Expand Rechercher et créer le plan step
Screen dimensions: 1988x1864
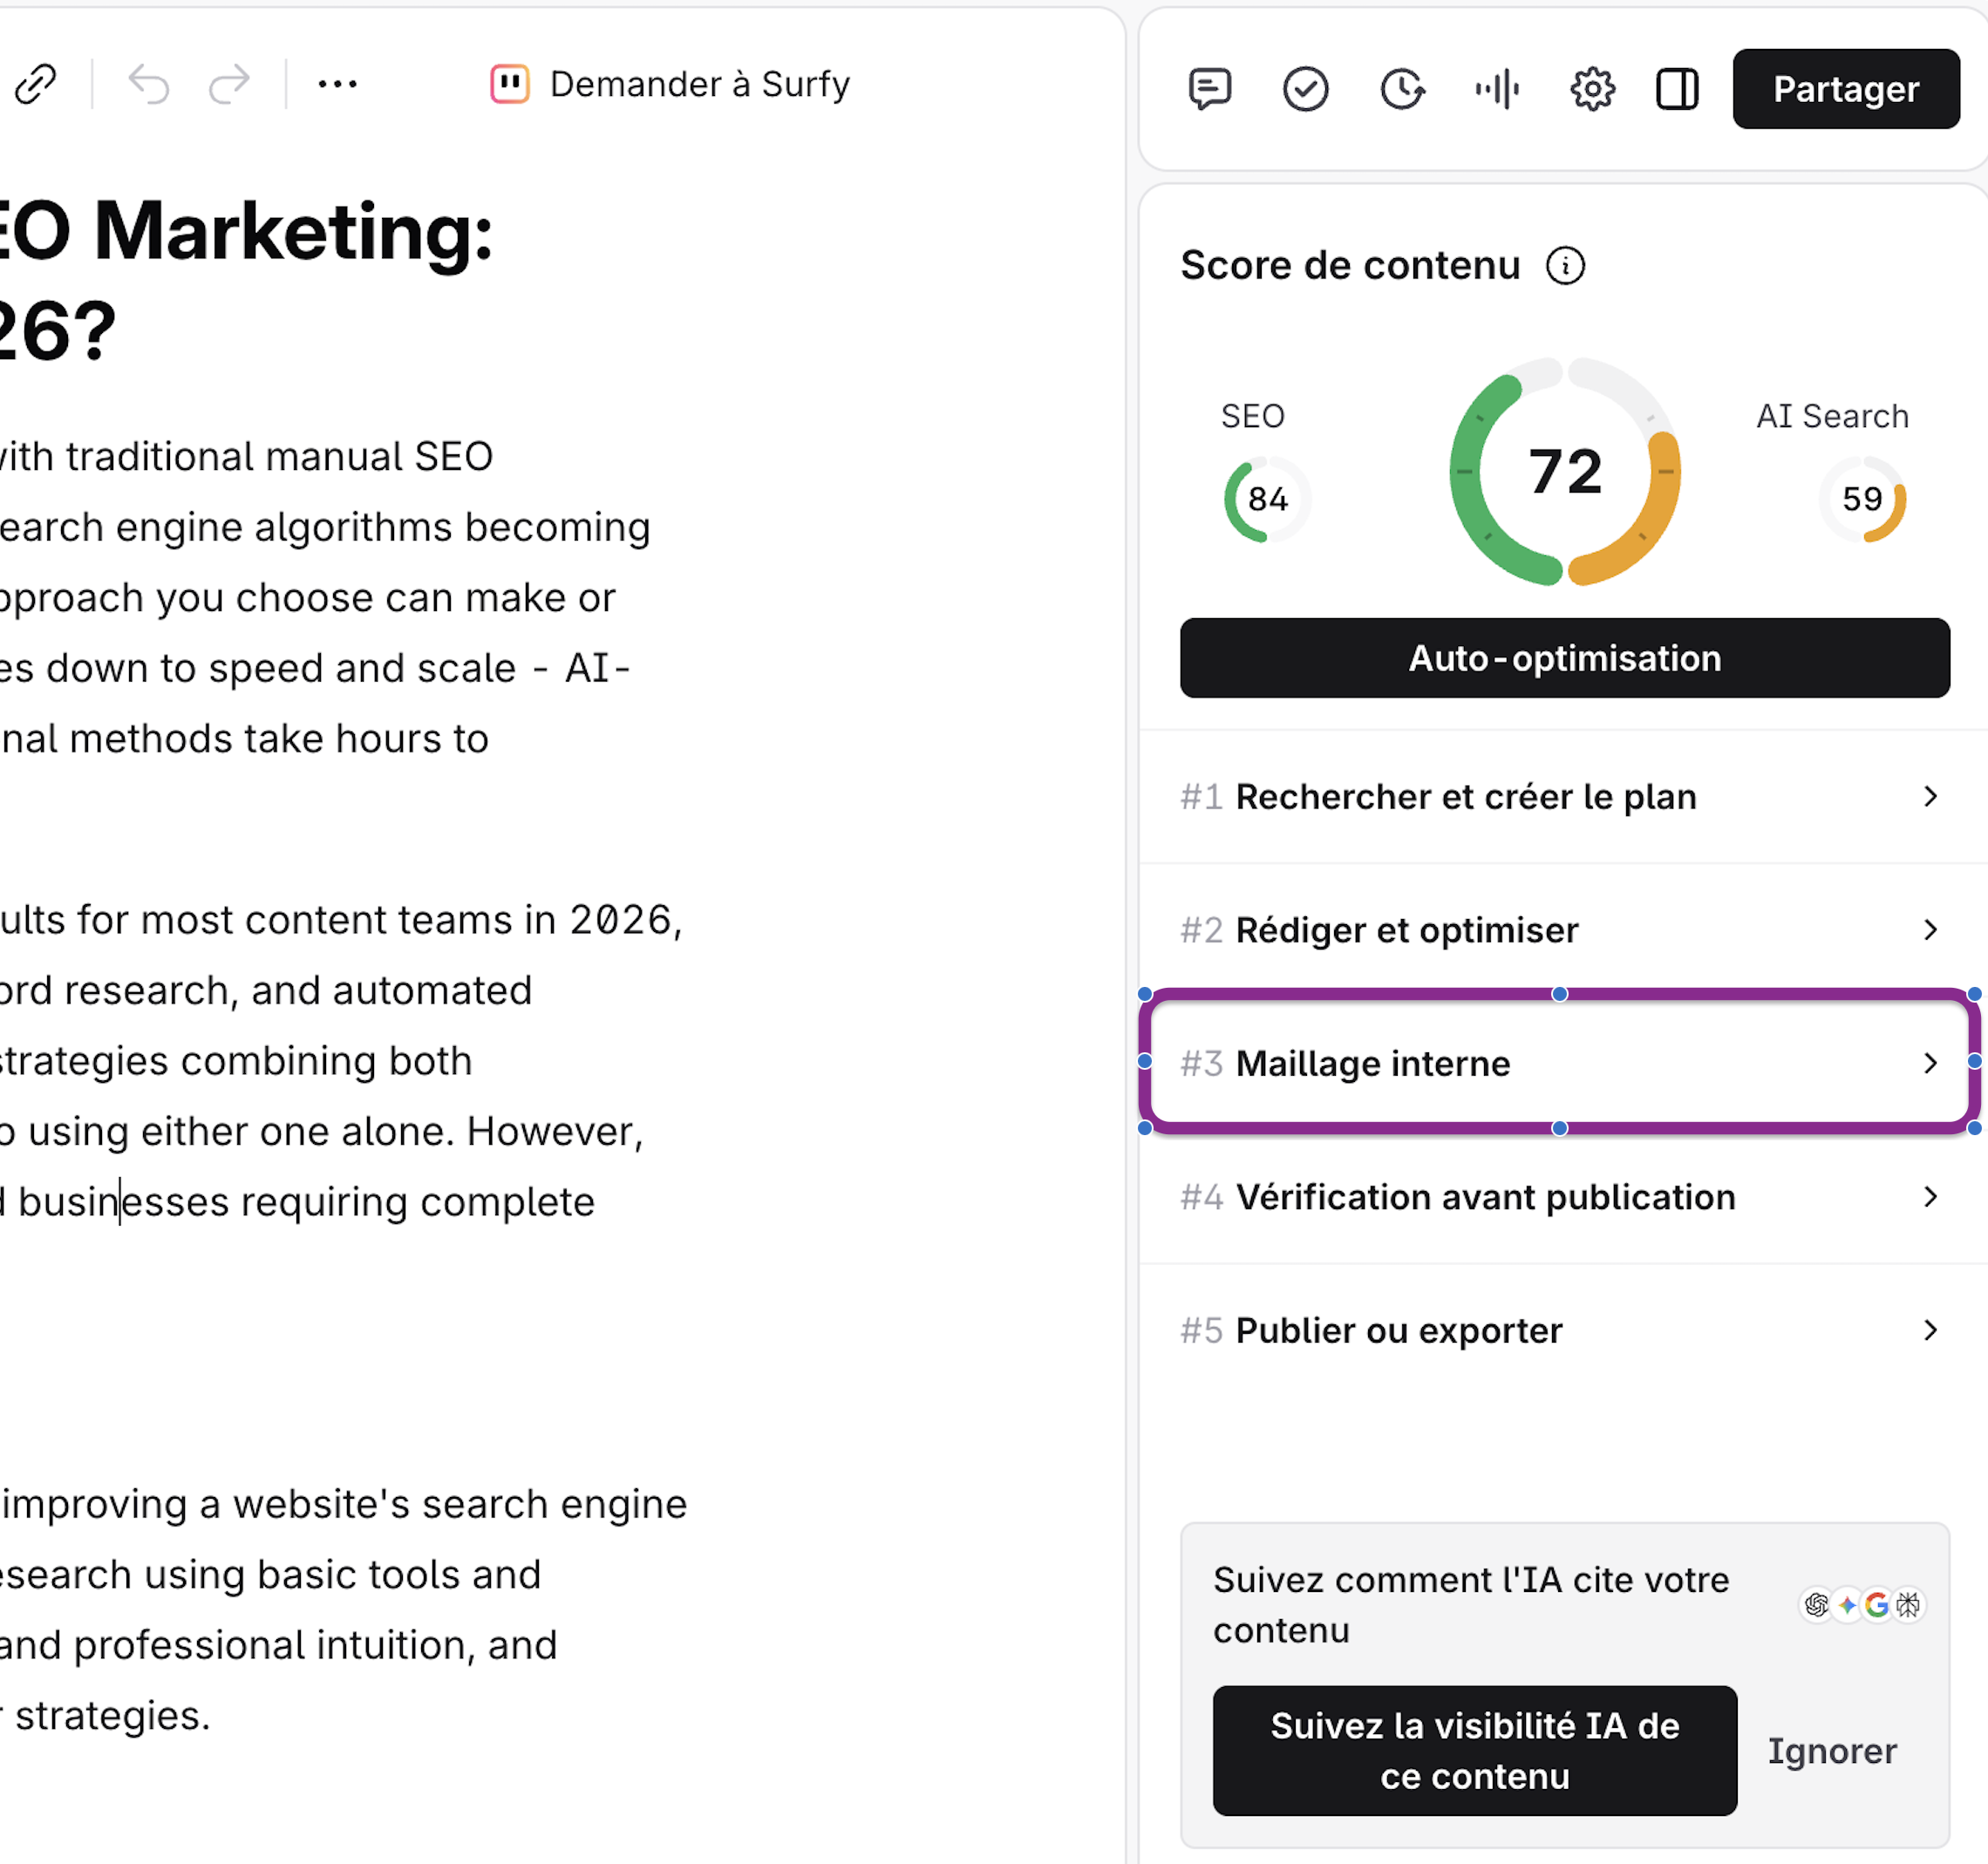pos(1560,797)
